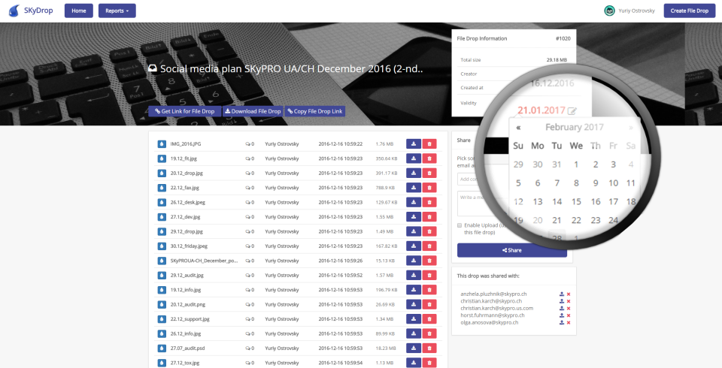Viewport: 722px width, 368px height.
Task: Click Yuriy Ostrovsky's avatar icon
Action: click(x=610, y=11)
